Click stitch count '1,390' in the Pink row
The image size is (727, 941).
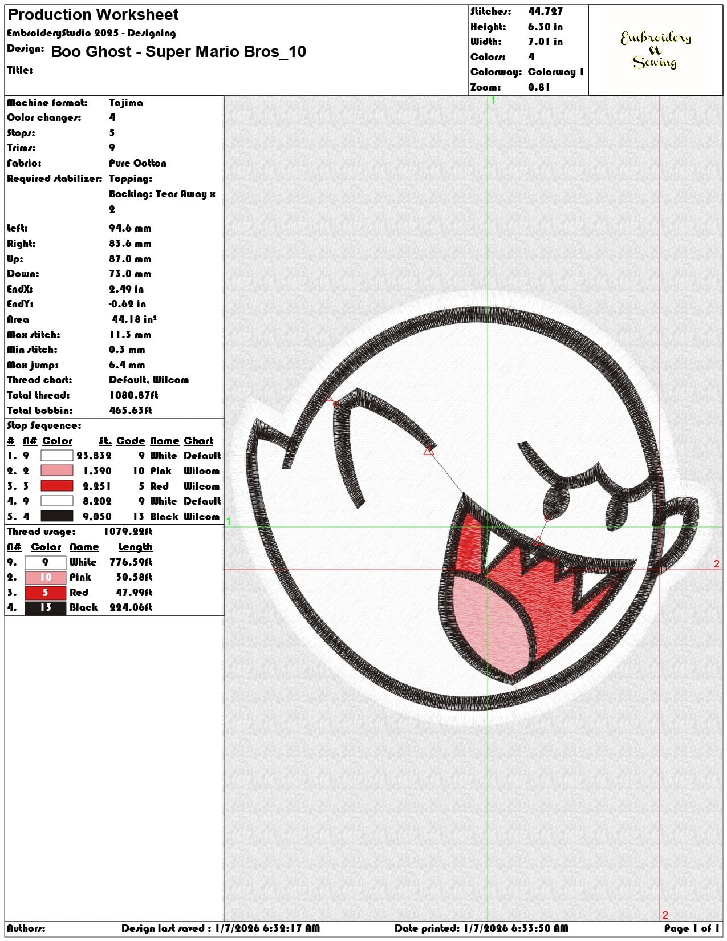[97, 471]
